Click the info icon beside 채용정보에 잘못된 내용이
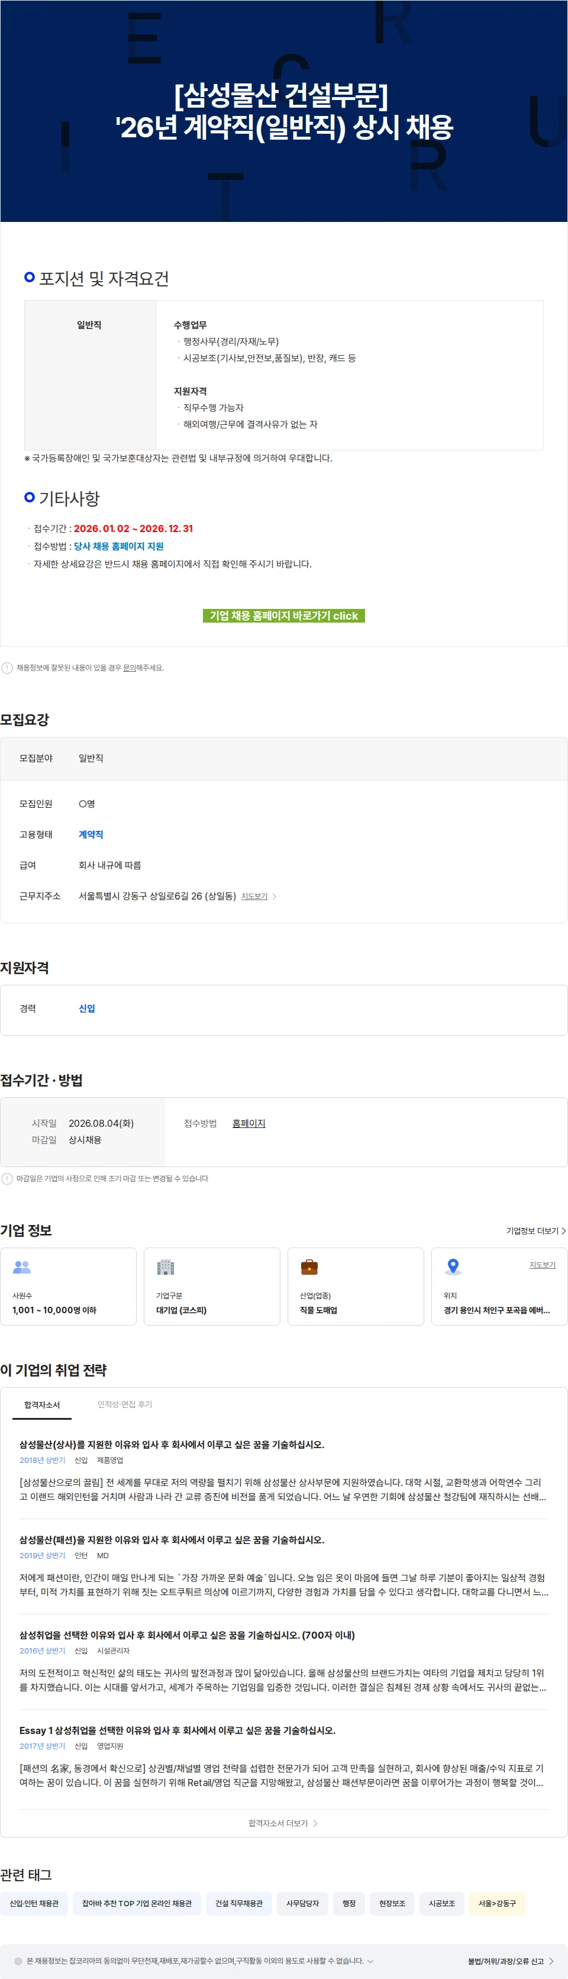 click(x=7, y=668)
